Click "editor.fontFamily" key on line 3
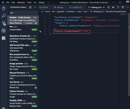Screen dimensions: 130x109 tap(66, 20)
